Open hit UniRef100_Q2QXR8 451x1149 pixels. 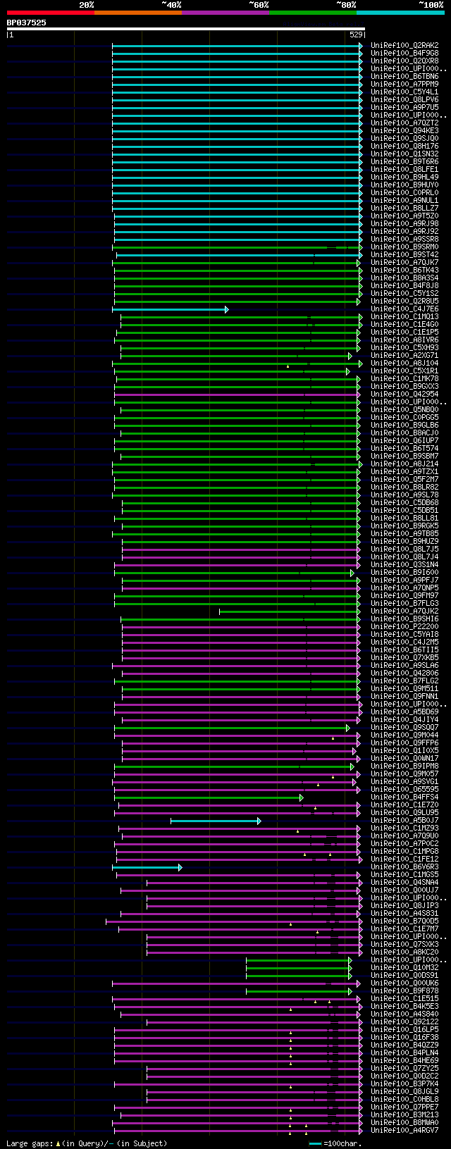pos(404,61)
